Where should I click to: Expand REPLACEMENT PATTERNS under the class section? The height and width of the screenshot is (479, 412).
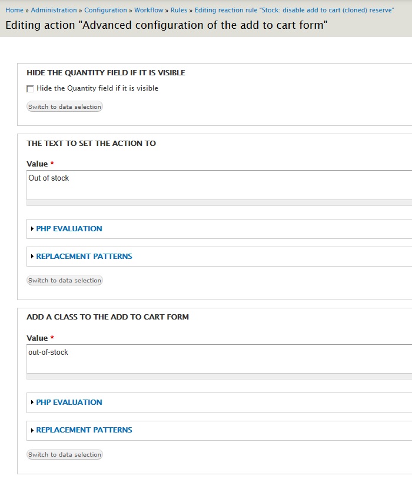(83, 430)
